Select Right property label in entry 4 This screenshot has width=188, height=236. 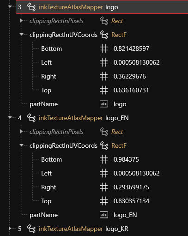pyautogui.click(x=49, y=188)
